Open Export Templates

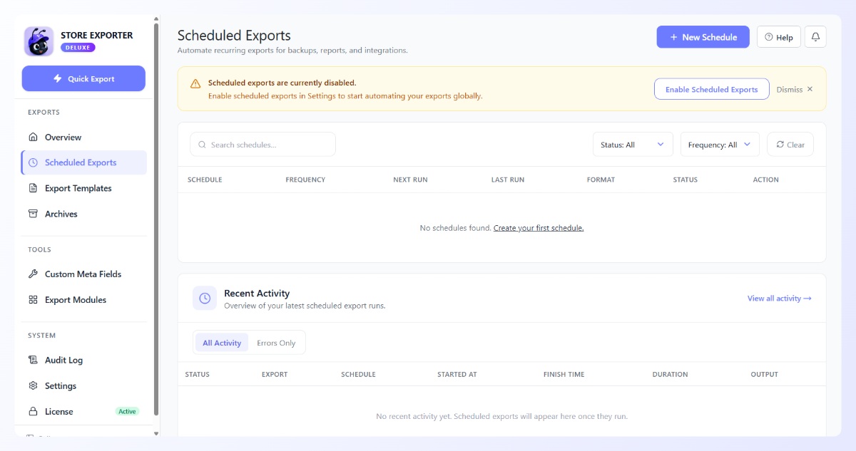coord(83,188)
